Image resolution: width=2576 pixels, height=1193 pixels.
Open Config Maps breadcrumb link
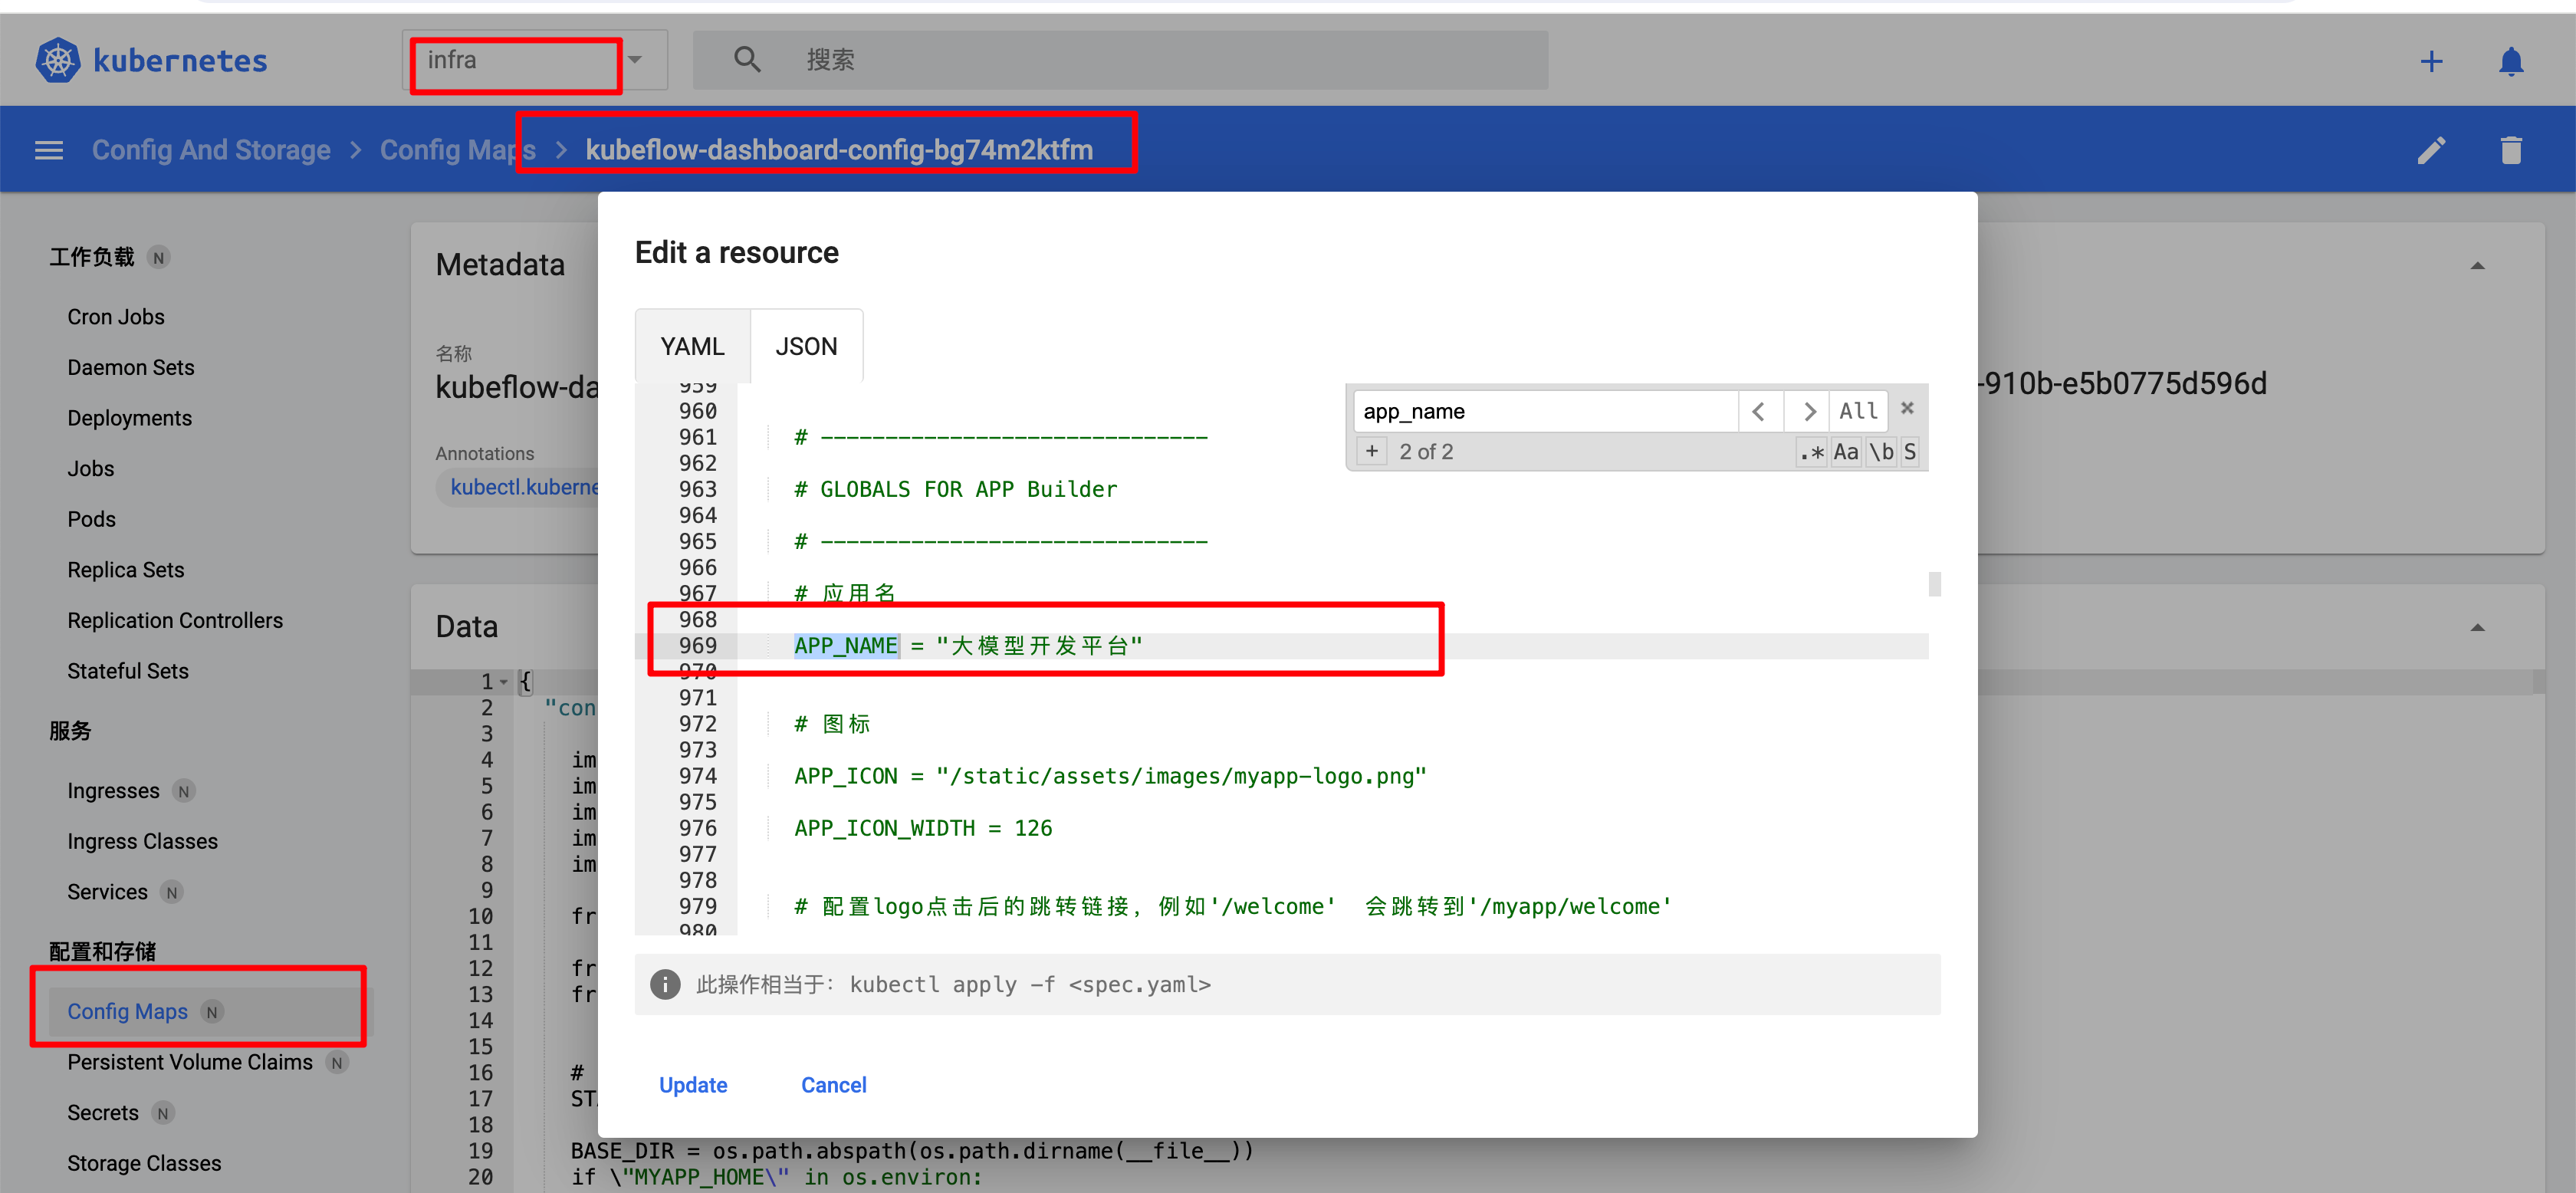coord(457,150)
